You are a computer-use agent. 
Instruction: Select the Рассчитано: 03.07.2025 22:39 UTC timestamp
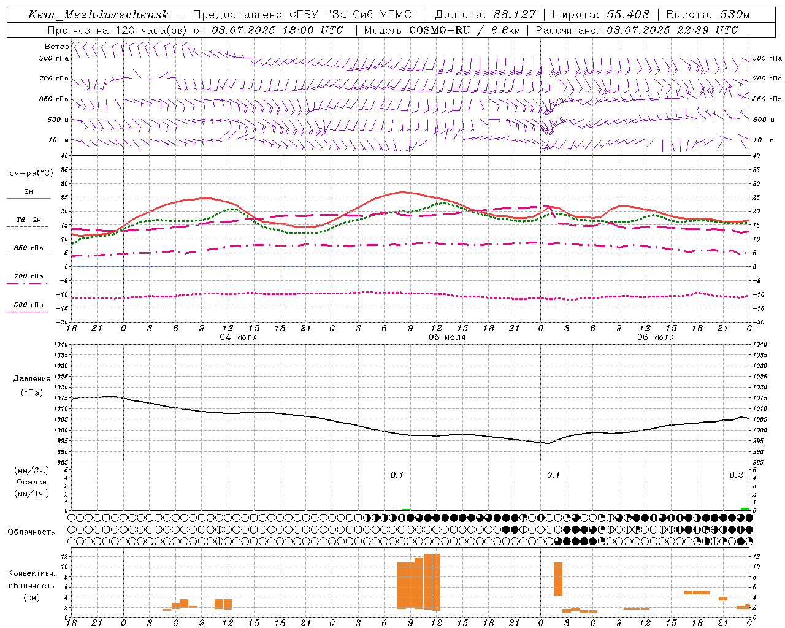point(637,30)
